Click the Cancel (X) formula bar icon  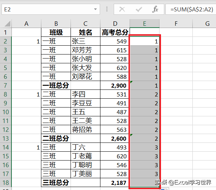click(122, 10)
